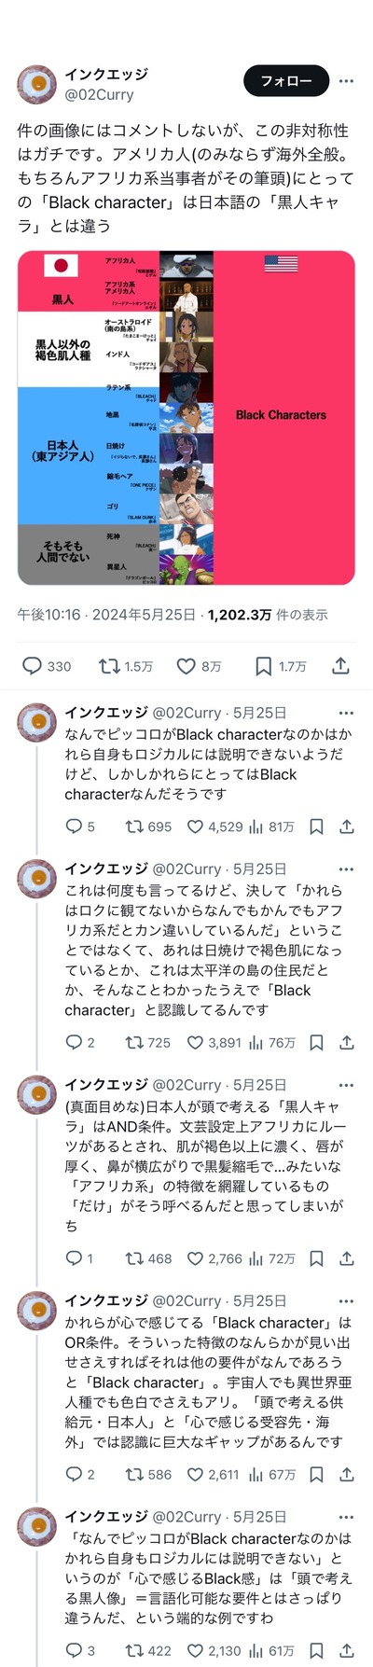Like the main tweet with 8万 likes

coord(200,666)
